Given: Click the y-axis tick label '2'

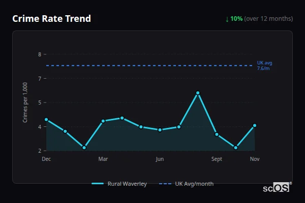Looking at the screenshot, I should tap(40, 151).
